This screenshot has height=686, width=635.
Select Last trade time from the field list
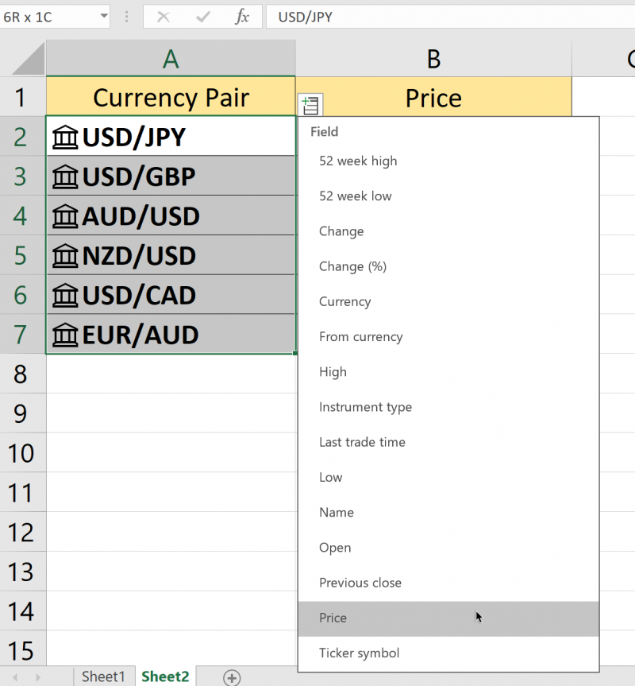pyautogui.click(x=363, y=442)
